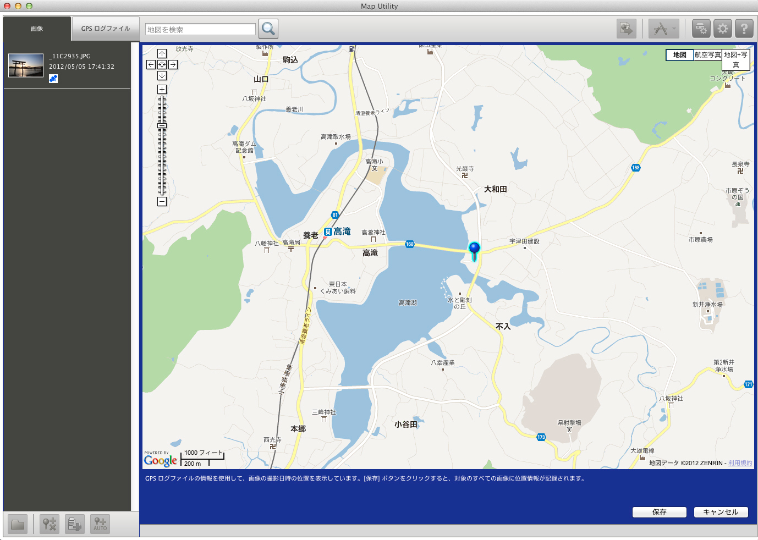The height and width of the screenshot is (540, 758).
Task: Select the 地図 map view
Action: [x=680, y=55]
